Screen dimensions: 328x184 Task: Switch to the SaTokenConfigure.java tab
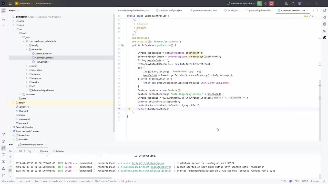pyautogui.click(x=170, y=10)
